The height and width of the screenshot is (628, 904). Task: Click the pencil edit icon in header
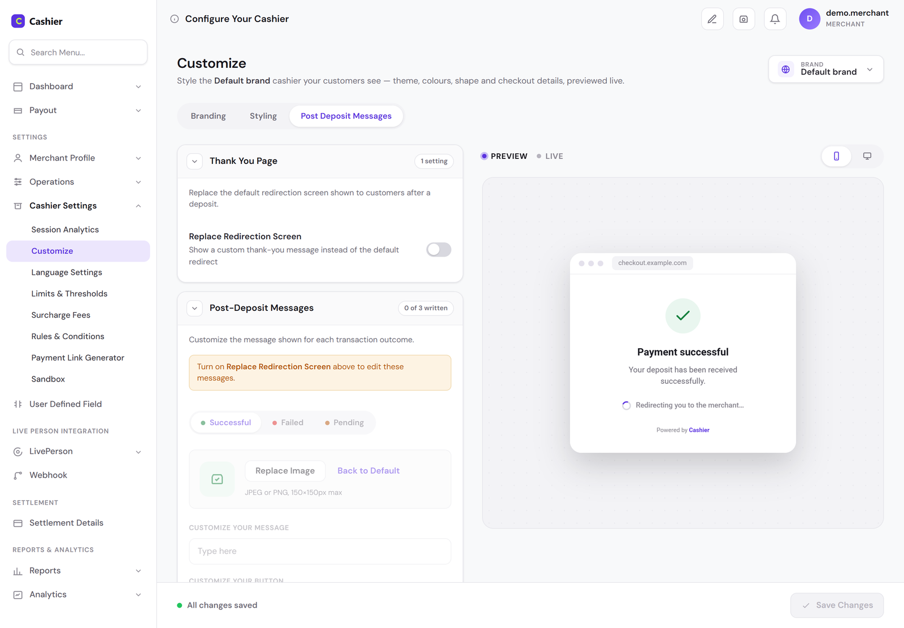click(712, 19)
